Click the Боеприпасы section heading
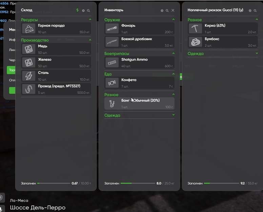 point(117,54)
